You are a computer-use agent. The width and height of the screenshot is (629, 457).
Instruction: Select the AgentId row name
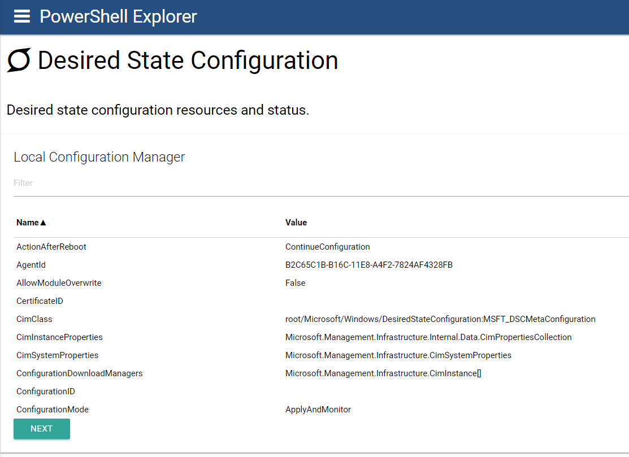pos(31,265)
